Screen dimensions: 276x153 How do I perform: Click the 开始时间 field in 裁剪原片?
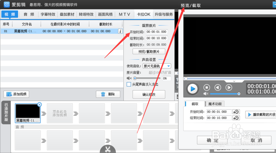coord(157,32)
